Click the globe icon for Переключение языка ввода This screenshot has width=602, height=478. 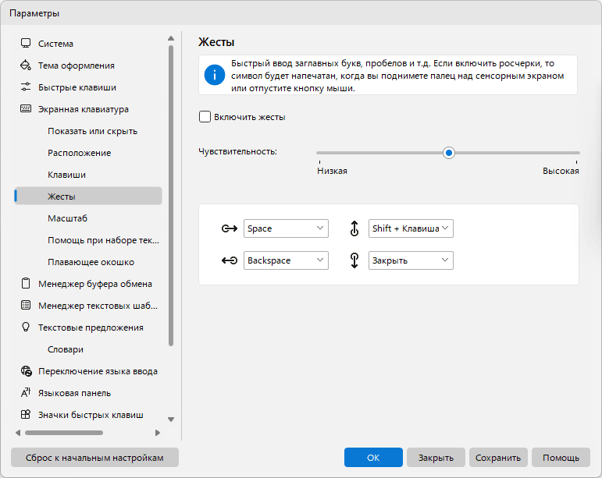click(26, 371)
